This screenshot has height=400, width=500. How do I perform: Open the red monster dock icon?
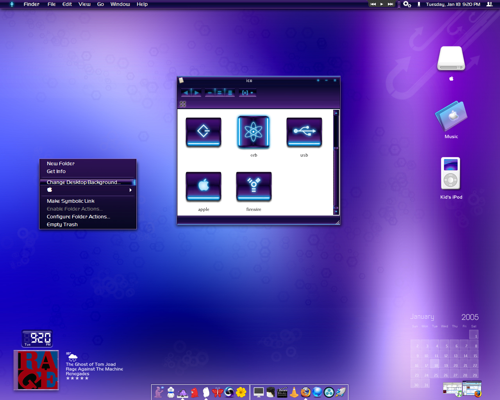click(195, 392)
